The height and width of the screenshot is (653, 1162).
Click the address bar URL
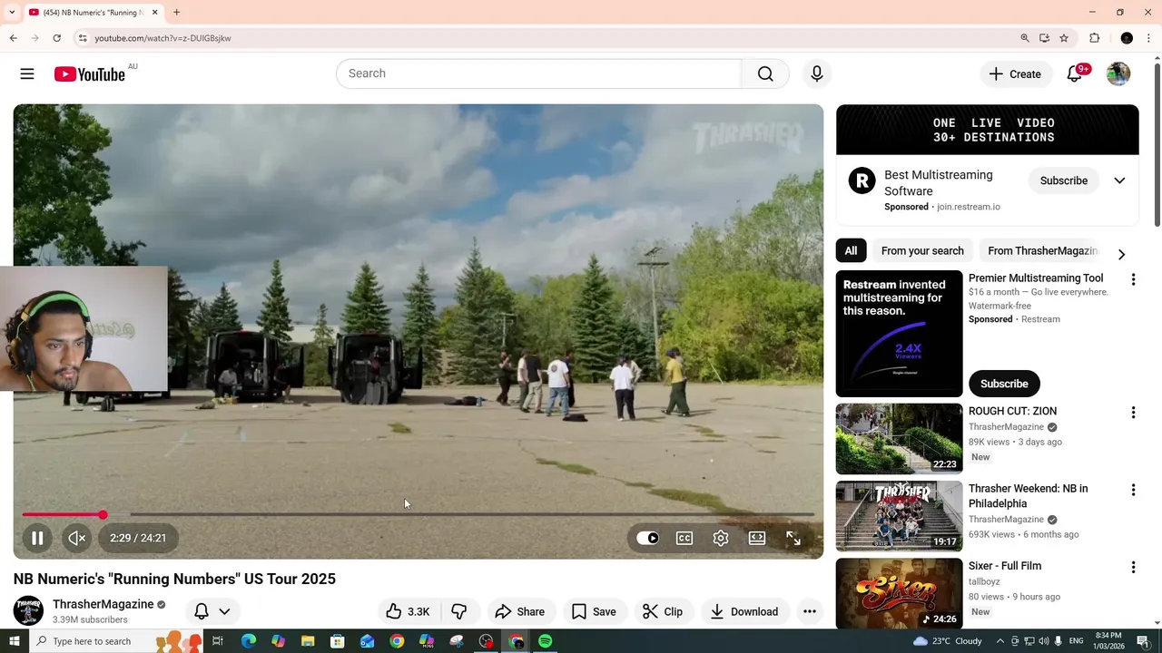coord(162,38)
